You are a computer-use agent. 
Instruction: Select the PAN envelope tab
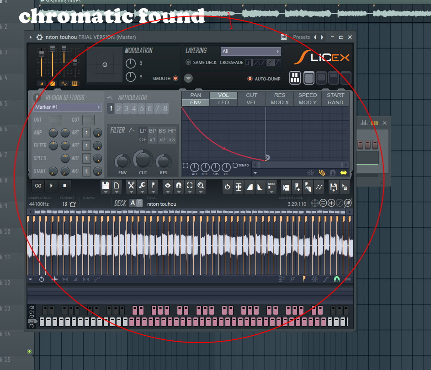click(x=196, y=95)
